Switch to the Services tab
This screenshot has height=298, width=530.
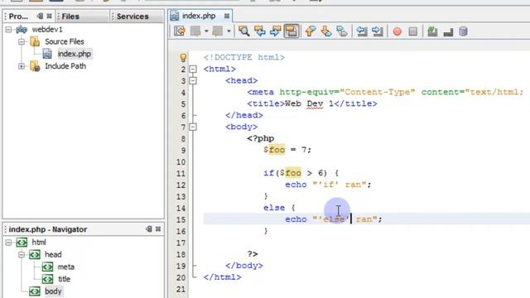tap(132, 17)
